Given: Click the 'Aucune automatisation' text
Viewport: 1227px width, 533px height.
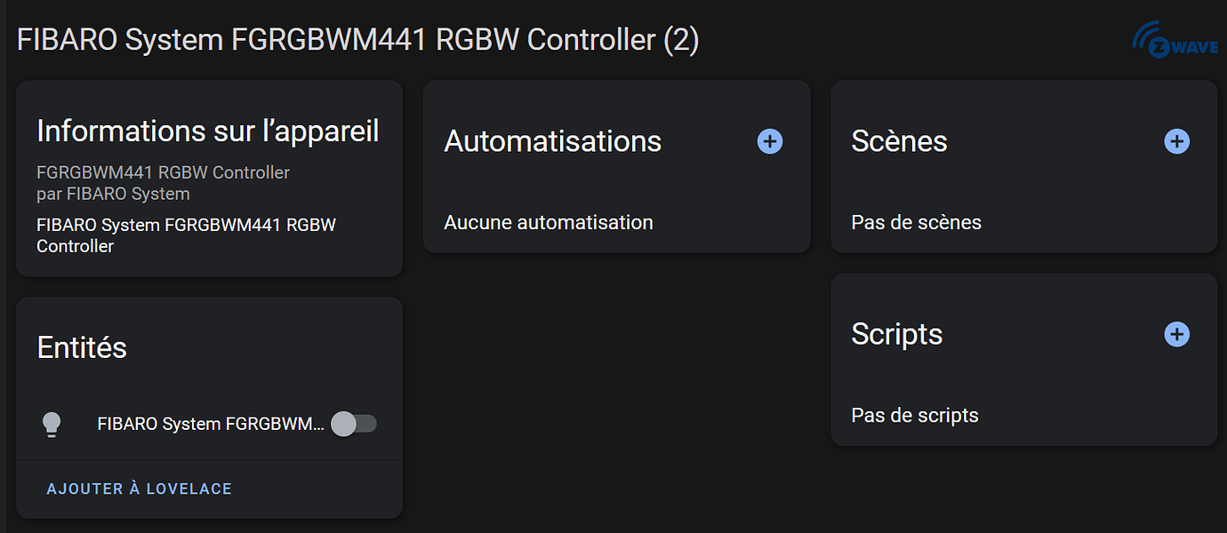Looking at the screenshot, I should pos(549,222).
